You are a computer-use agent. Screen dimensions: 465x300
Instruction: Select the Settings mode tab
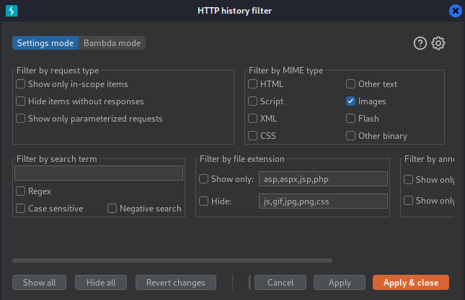pos(45,43)
